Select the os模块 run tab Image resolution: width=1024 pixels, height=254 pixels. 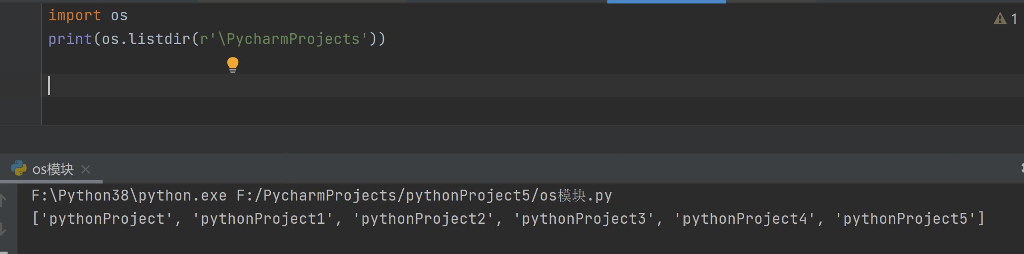pos(53,169)
